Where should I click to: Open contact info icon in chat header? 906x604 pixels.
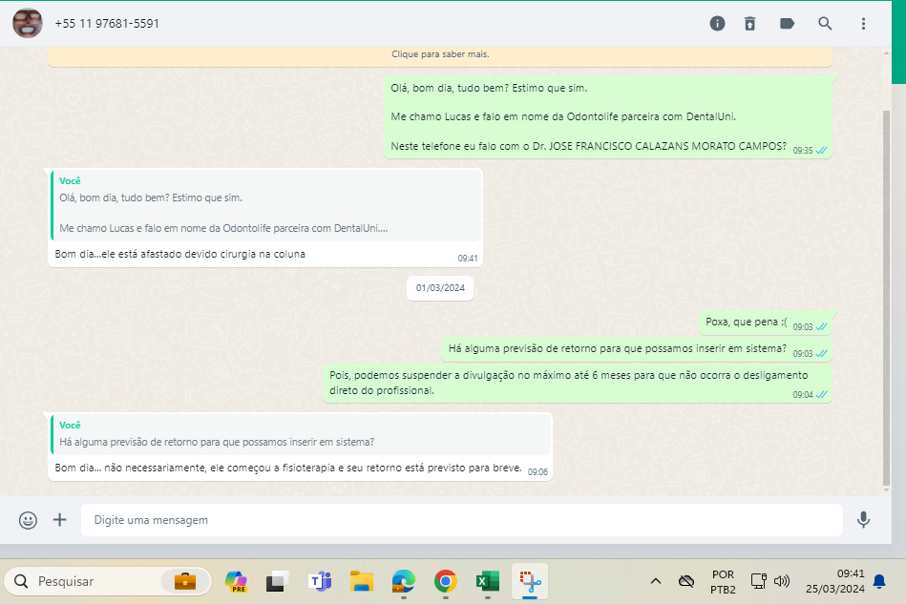(x=717, y=24)
